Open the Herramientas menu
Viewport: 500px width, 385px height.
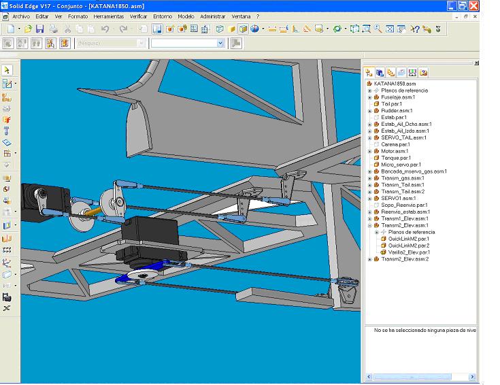[x=109, y=16]
